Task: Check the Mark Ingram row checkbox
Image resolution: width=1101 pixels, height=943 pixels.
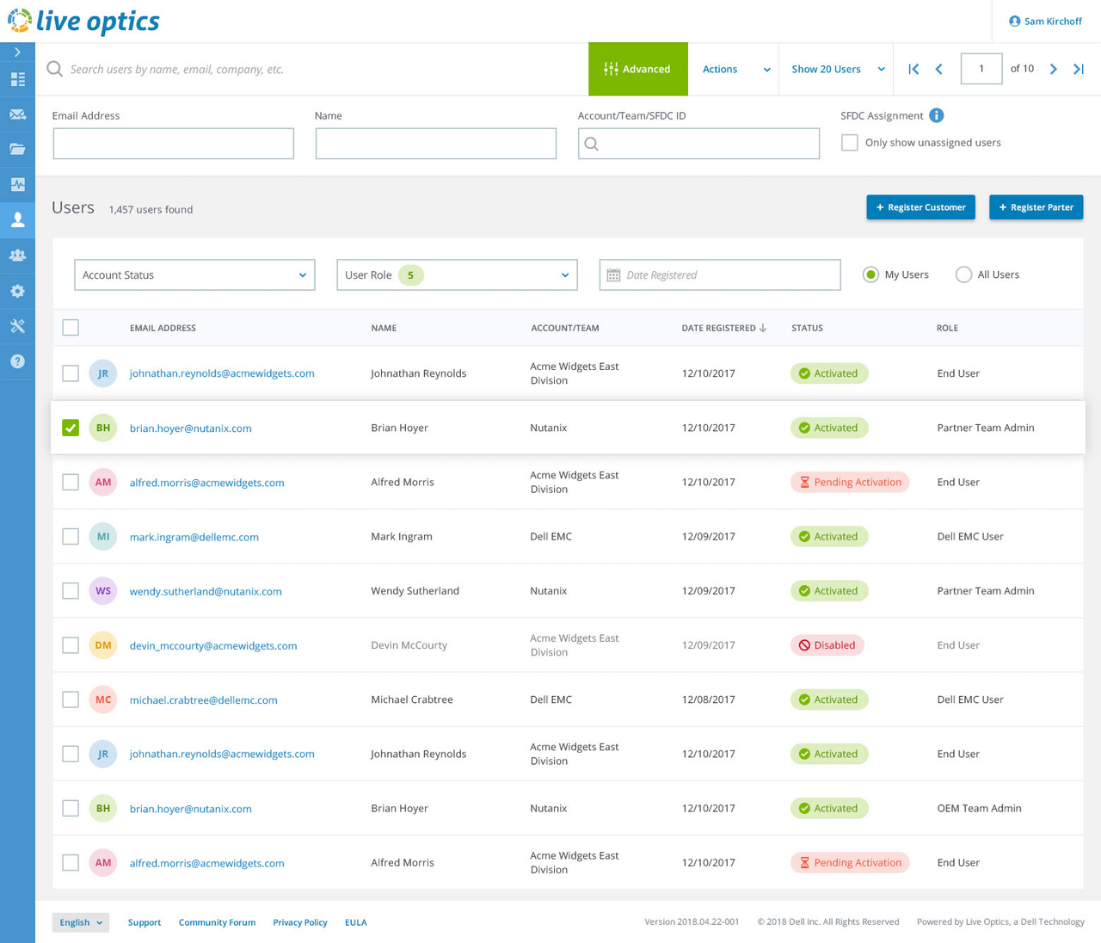Action: 71,537
